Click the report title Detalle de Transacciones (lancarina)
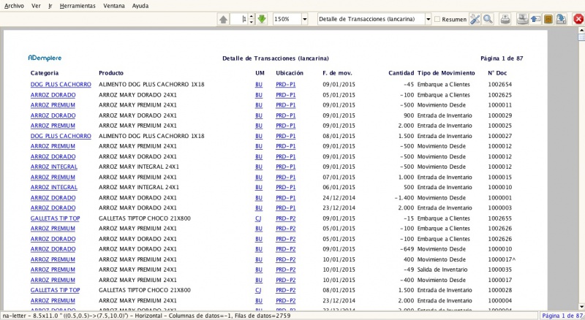The height and width of the screenshot is (320, 585). click(276, 58)
